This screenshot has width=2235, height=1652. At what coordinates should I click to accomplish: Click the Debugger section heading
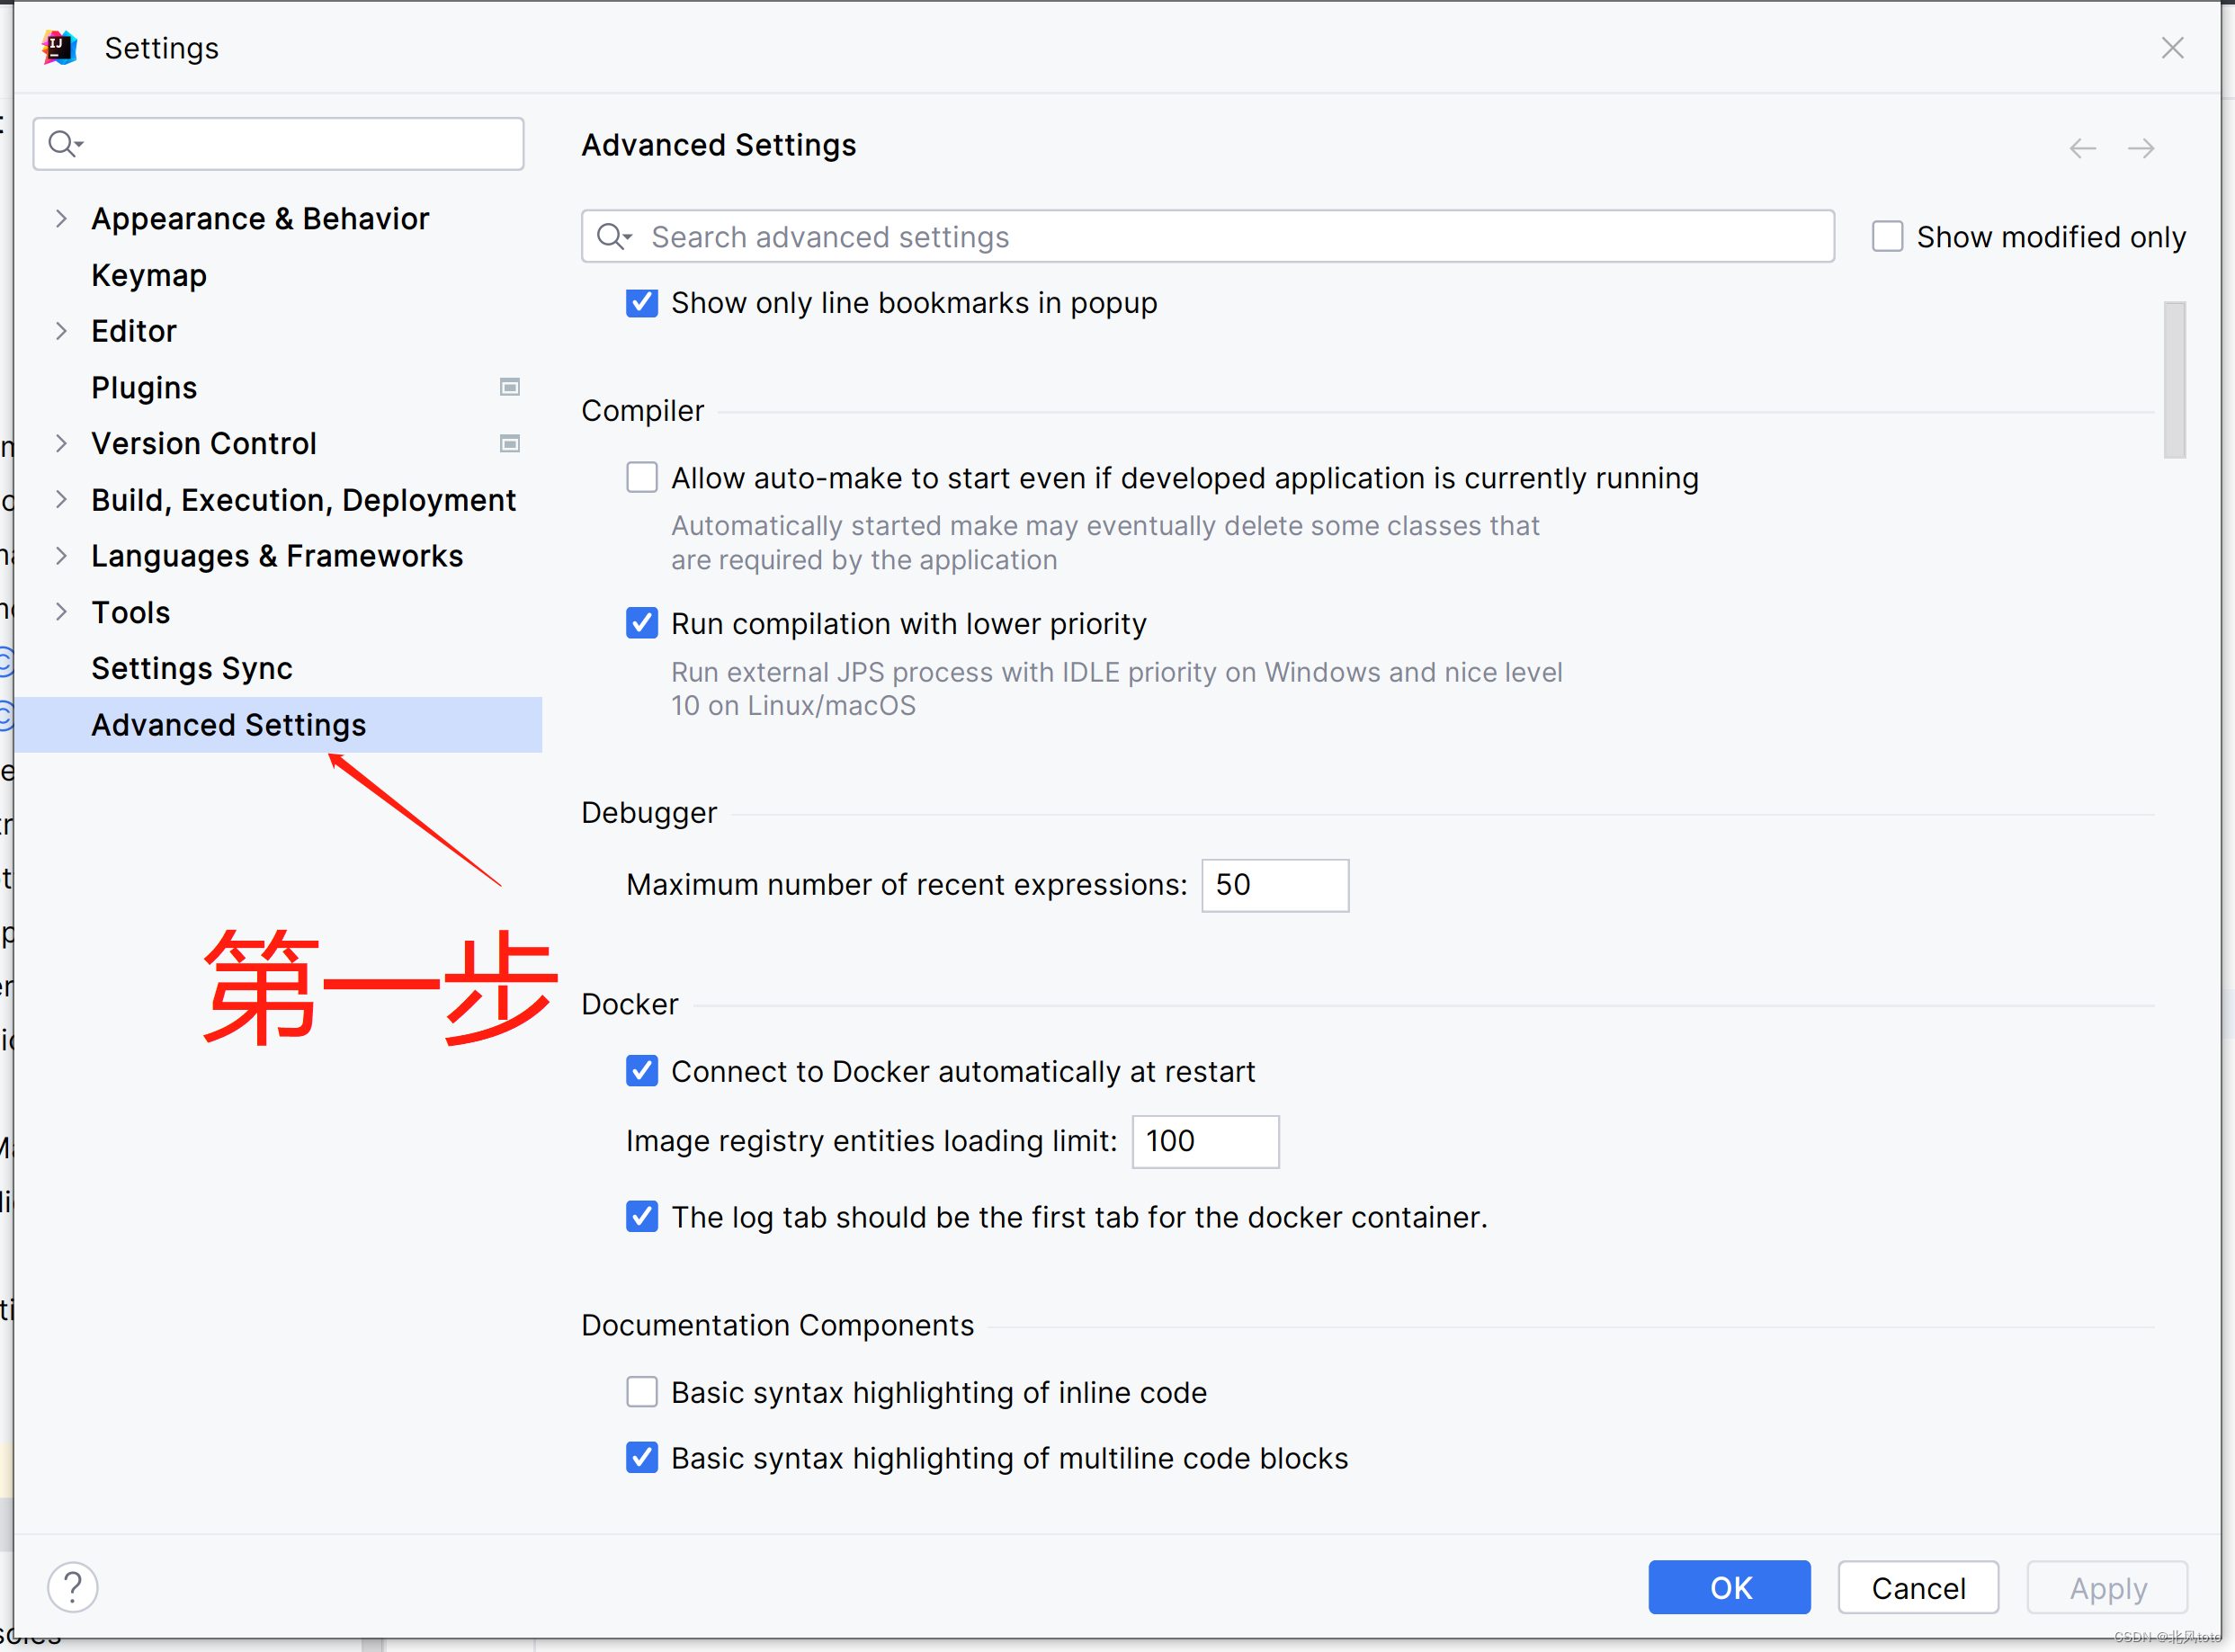[649, 813]
